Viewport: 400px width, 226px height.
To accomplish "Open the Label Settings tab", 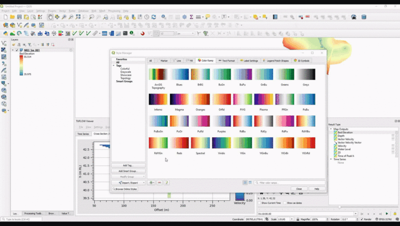I will pyautogui.click(x=248, y=61).
